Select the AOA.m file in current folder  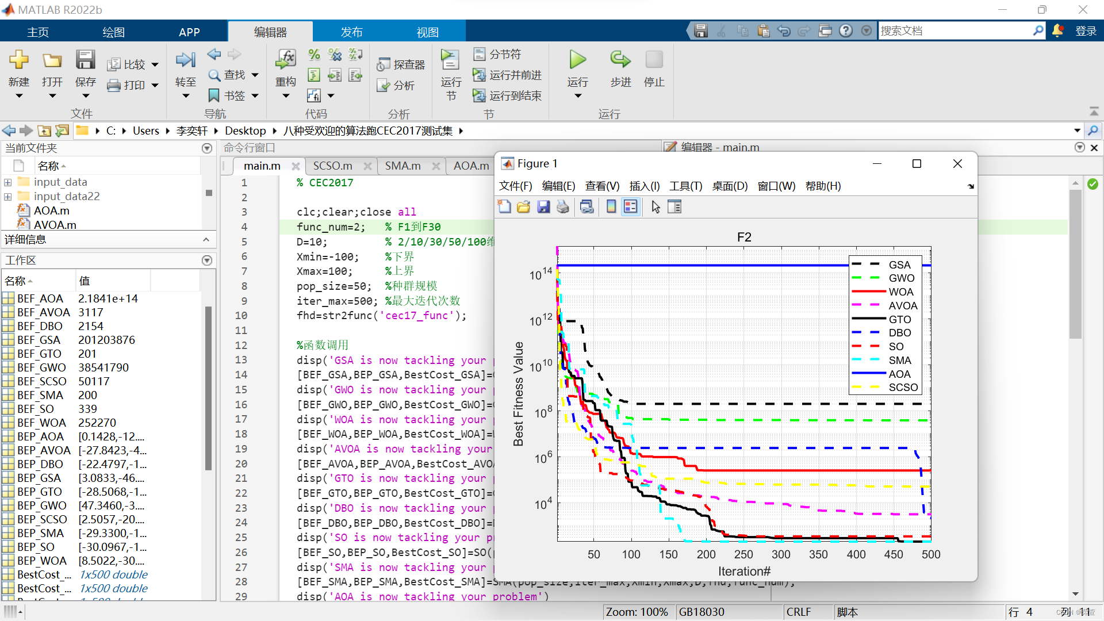pos(52,210)
